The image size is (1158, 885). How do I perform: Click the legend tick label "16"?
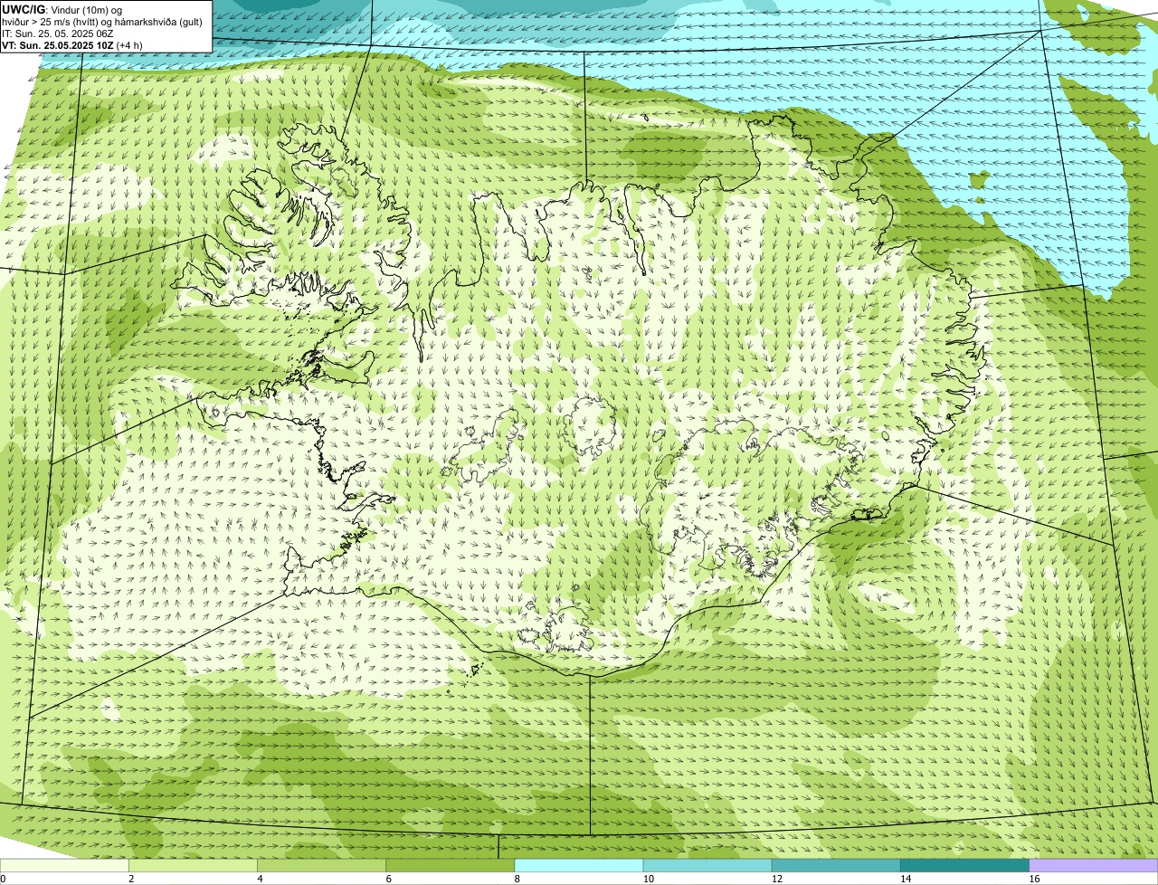pos(1033,879)
